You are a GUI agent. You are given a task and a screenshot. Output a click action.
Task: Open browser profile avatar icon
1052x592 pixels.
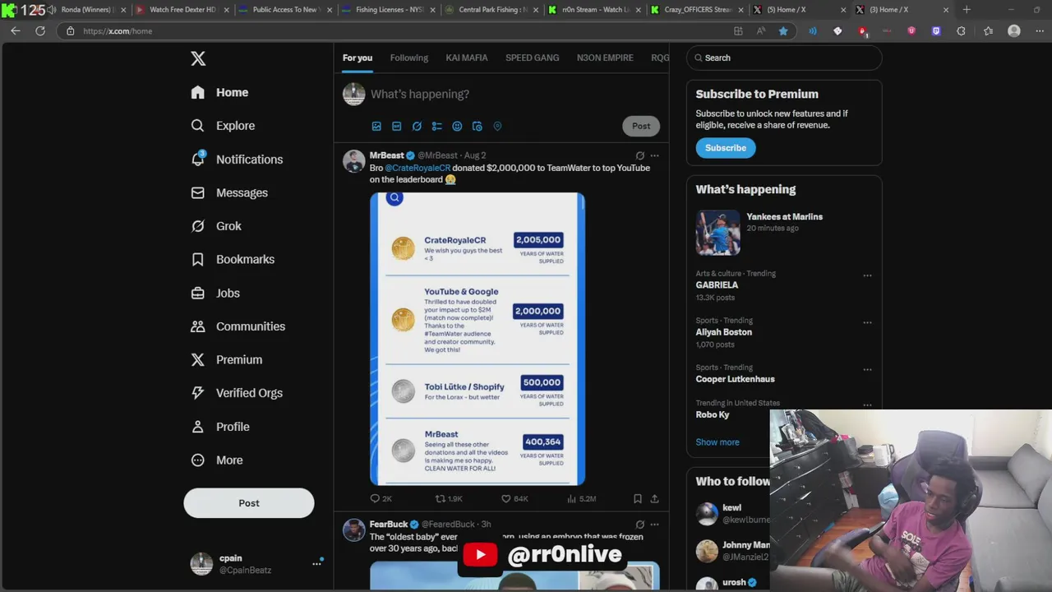click(x=1014, y=30)
